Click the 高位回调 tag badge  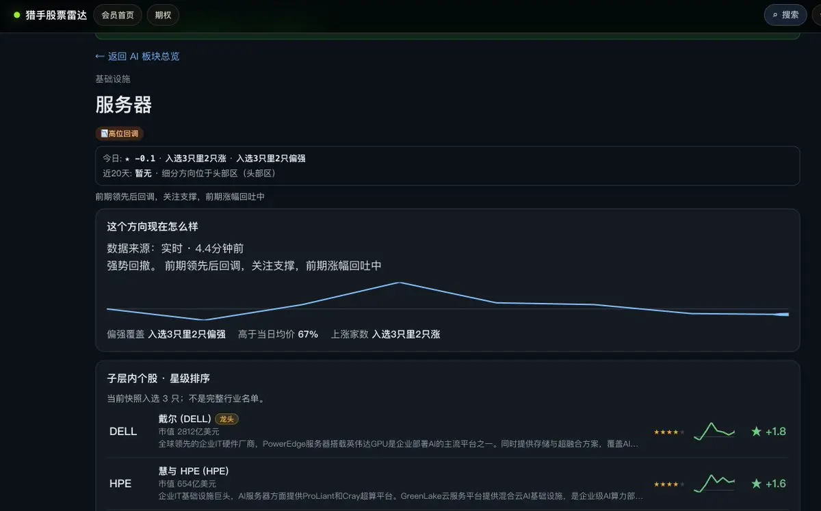[x=120, y=133]
